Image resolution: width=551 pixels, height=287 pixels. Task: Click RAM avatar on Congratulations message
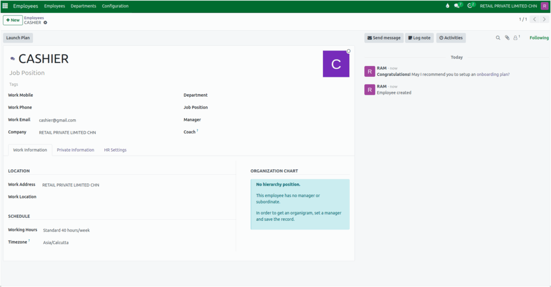(370, 71)
